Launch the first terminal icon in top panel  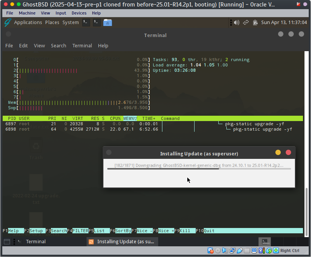pos(86,22)
